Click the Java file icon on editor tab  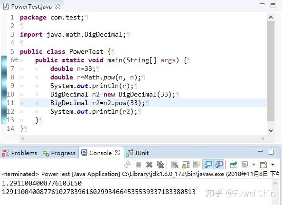[6, 6]
